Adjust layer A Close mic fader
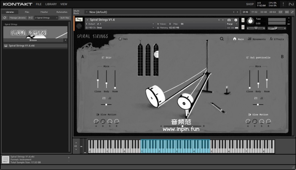 click(x=98, y=80)
